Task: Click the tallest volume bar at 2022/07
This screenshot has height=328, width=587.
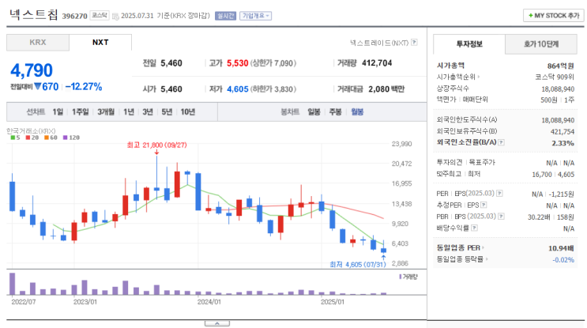Action: 13,284
